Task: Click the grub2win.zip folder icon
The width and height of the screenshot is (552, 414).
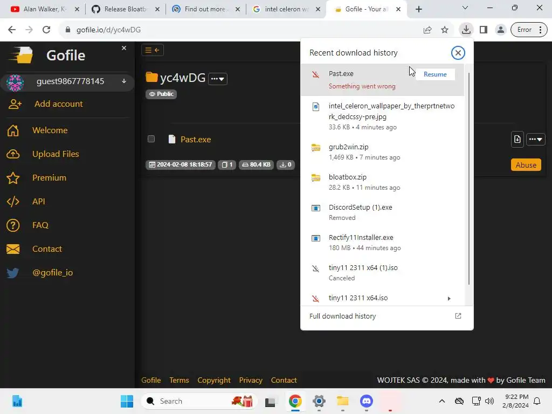Action: point(316,148)
